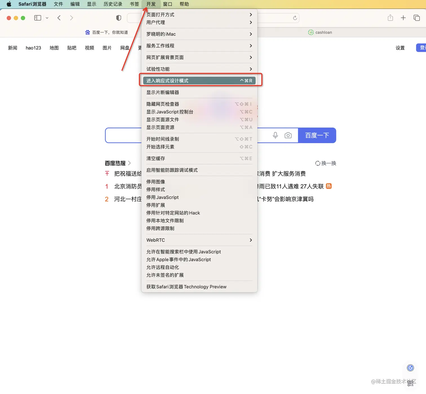Toggle 启用智能防跟踪调试模式

[199, 170]
